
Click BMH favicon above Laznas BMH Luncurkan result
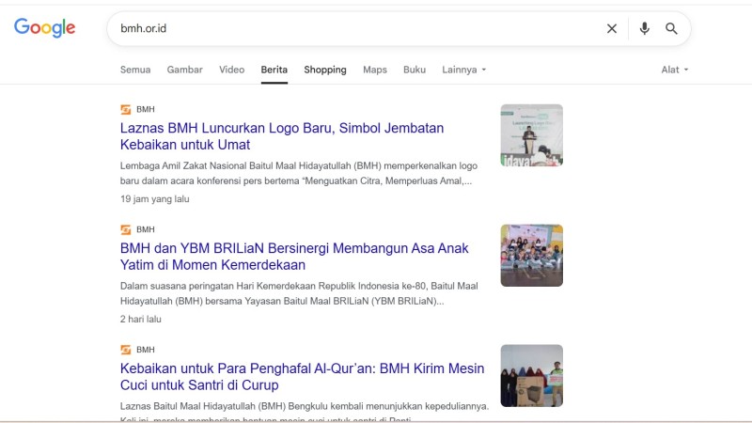pos(126,109)
